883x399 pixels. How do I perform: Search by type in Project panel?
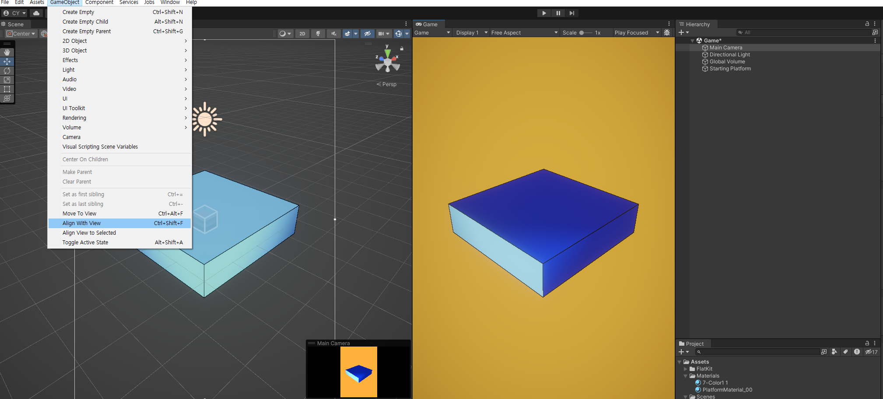pyautogui.click(x=835, y=352)
